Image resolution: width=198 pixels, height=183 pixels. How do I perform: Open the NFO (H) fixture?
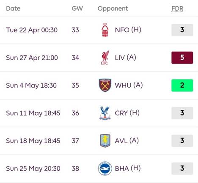(99, 30)
